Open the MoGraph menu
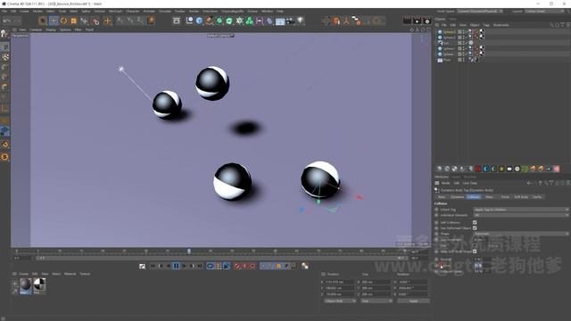This screenshot has width=571, height=321. (x=115, y=12)
